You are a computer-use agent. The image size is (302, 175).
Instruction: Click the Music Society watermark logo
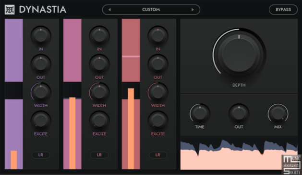point(291,165)
